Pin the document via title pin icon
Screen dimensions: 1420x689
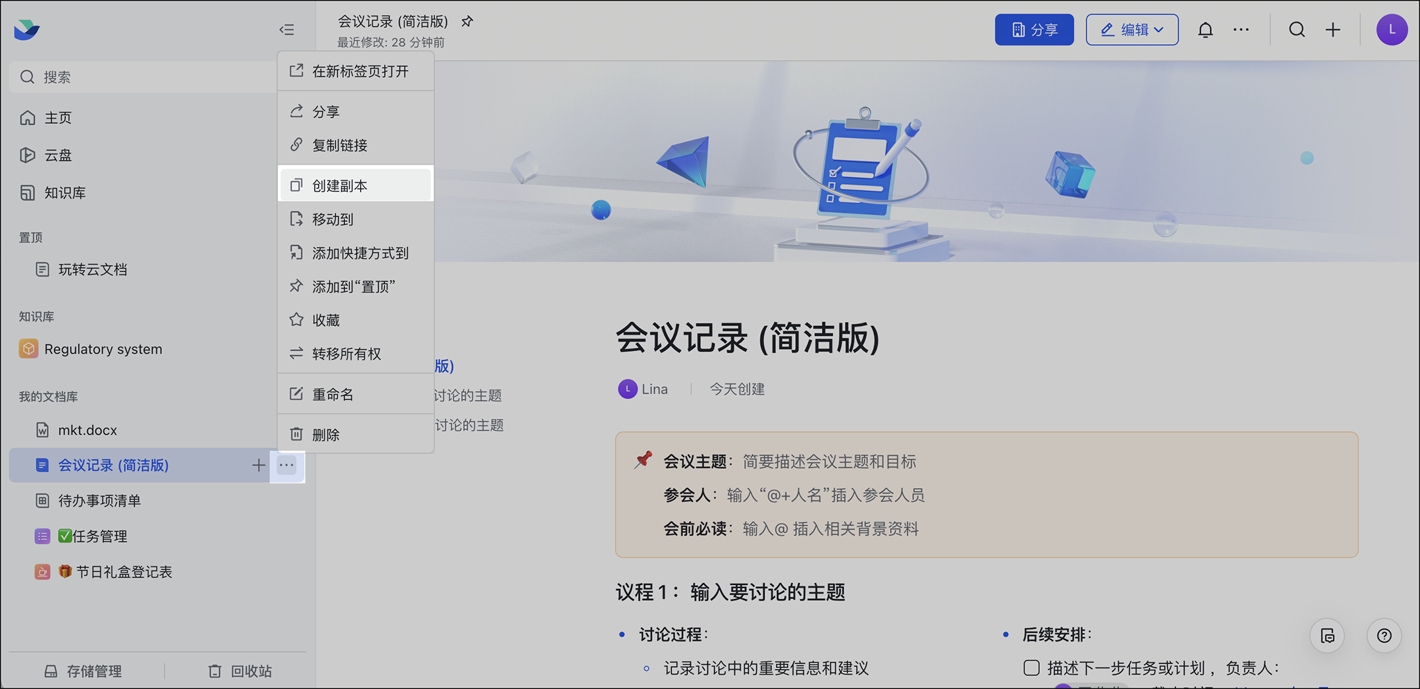coord(467,22)
